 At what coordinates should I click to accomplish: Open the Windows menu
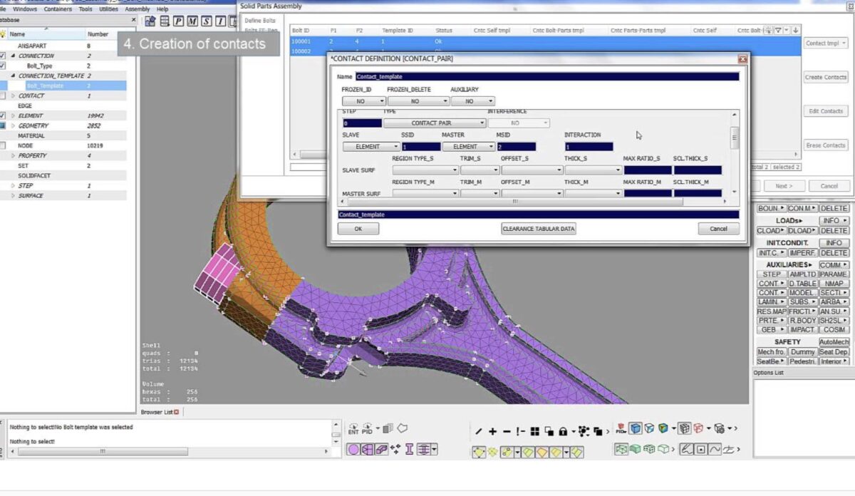tap(25, 9)
